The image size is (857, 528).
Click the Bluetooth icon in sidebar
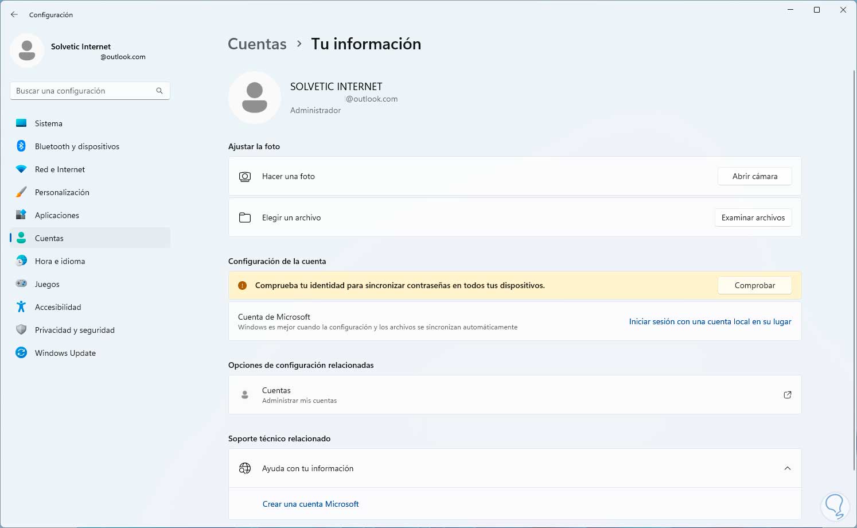tap(21, 146)
